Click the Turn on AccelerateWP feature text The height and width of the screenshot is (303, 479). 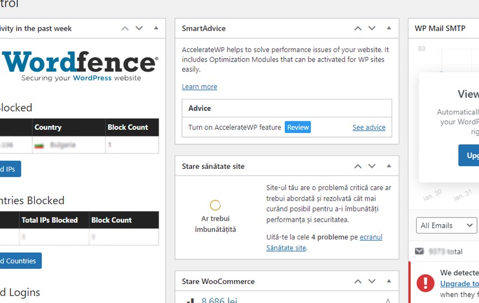tap(235, 128)
